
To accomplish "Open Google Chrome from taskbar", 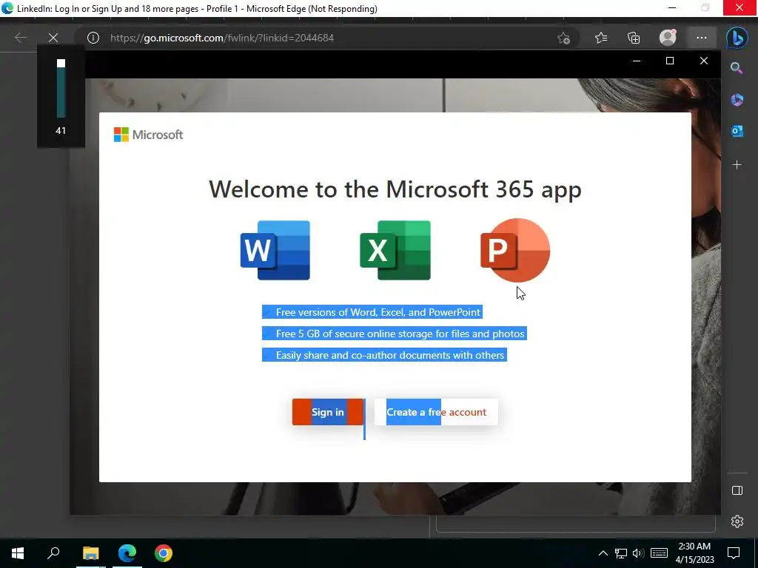I will point(164,553).
